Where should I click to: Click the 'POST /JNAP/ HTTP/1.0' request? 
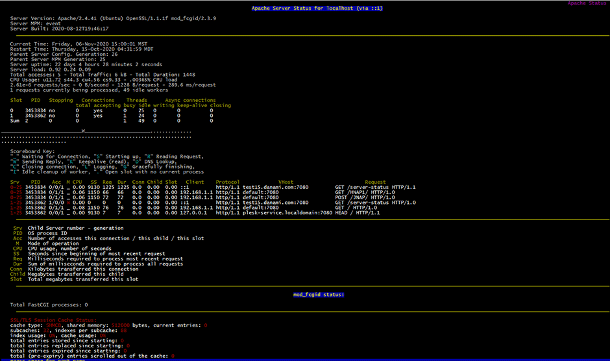[365, 197]
